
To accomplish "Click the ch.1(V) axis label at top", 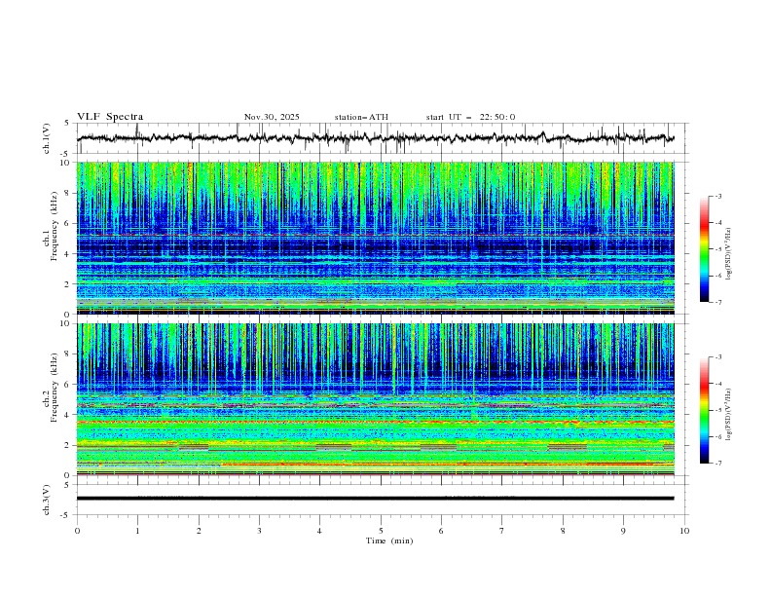I will click(47, 138).
